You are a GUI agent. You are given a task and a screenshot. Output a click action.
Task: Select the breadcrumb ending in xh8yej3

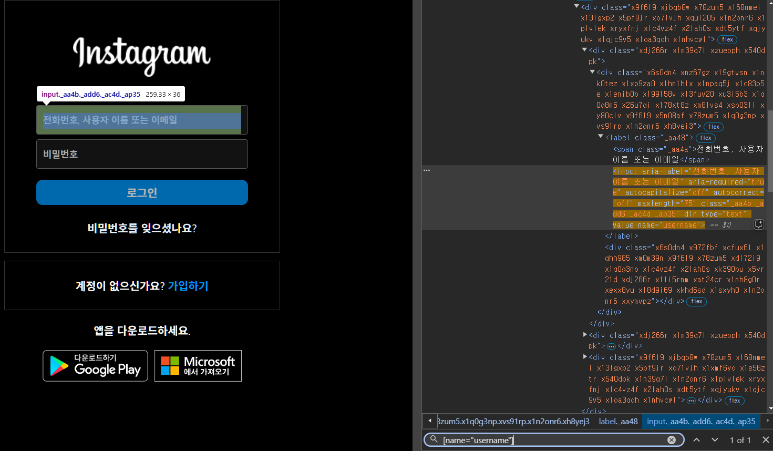tap(513, 422)
